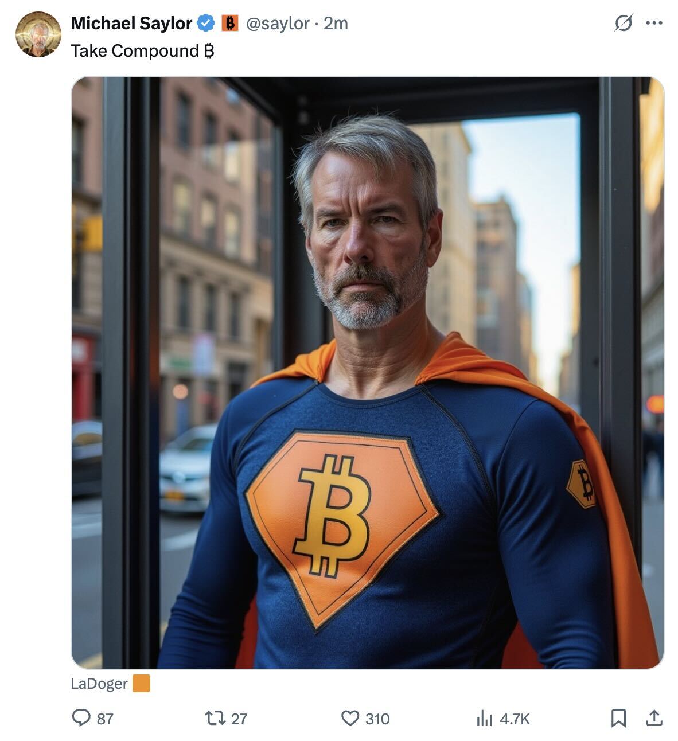Open the Michael Saylor display name link
678x741 pixels.
coord(131,24)
